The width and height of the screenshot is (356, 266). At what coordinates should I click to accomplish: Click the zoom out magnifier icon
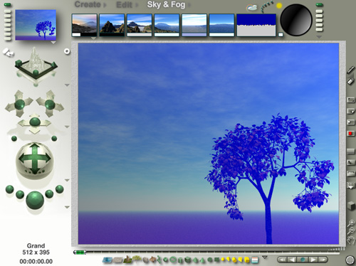351,230
